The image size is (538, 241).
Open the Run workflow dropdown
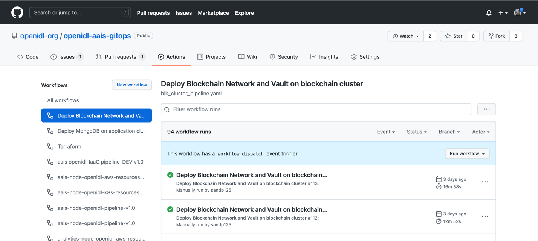tap(467, 153)
